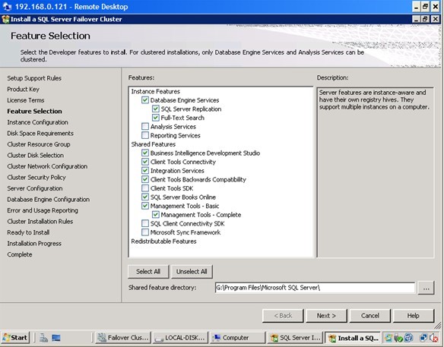Browse for shared feature directory with ... button
This screenshot has width=444, height=347.
(x=426, y=288)
